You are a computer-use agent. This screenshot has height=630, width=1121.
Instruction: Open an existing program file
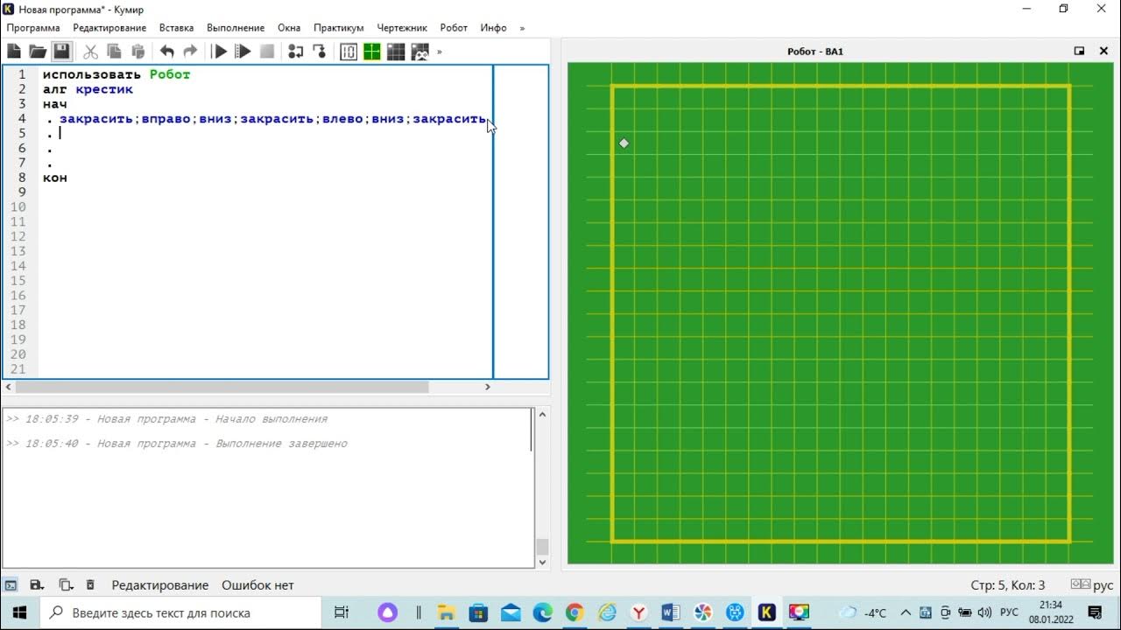[38, 52]
